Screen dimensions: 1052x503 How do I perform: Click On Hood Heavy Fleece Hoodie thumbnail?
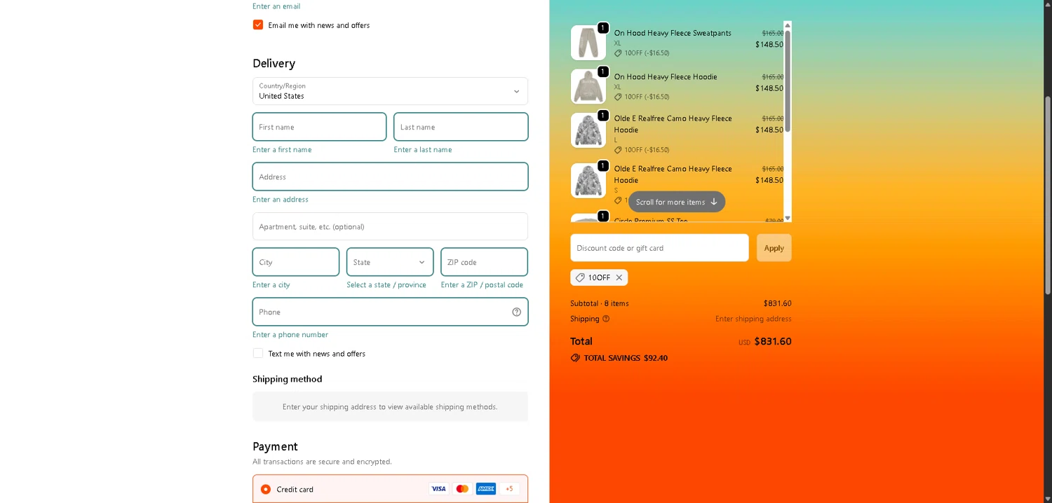[x=588, y=86]
